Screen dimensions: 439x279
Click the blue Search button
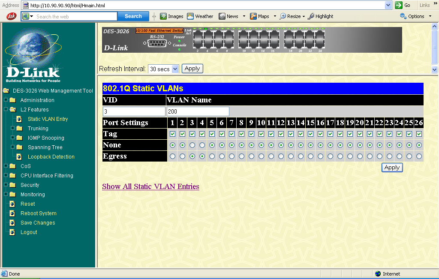click(133, 16)
